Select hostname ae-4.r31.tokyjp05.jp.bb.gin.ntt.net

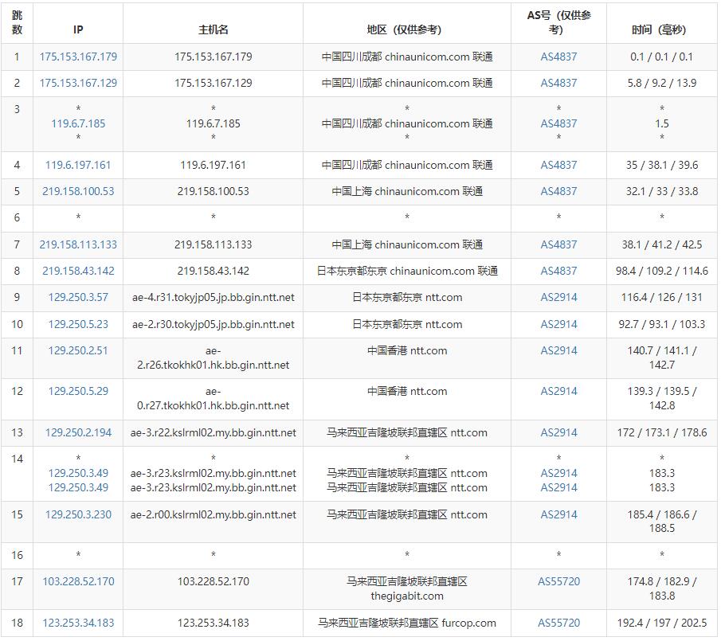click(213, 297)
